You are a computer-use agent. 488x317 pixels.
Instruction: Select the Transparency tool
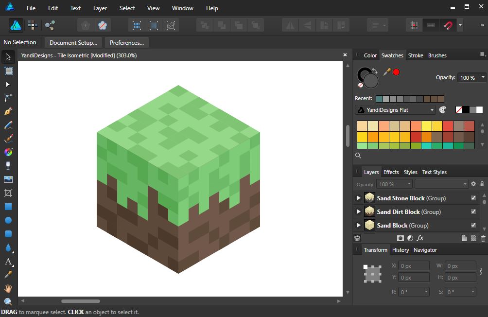[8, 166]
